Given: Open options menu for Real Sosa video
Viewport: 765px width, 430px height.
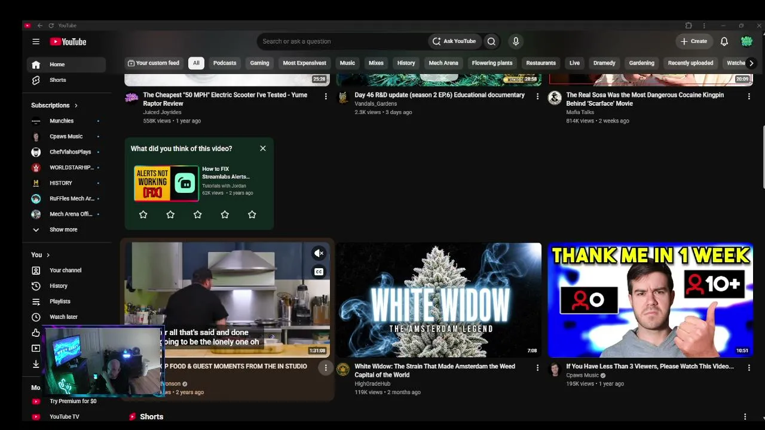Looking at the screenshot, I should coord(749,96).
